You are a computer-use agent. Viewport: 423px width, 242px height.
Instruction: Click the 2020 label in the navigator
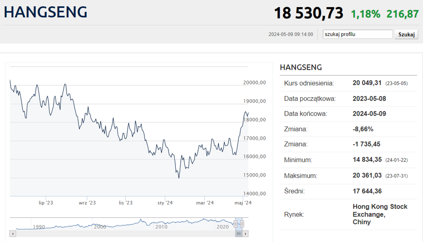(x=222, y=227)
